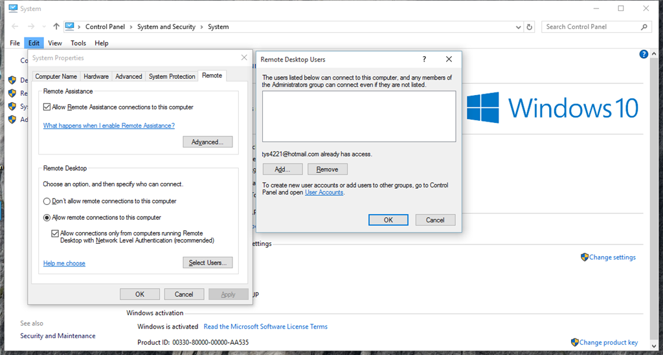Switch to the Advanced tab
Image resolution: width=663 pixels, height=355 pixels.
pyautogui.click(x=129, y=76)
